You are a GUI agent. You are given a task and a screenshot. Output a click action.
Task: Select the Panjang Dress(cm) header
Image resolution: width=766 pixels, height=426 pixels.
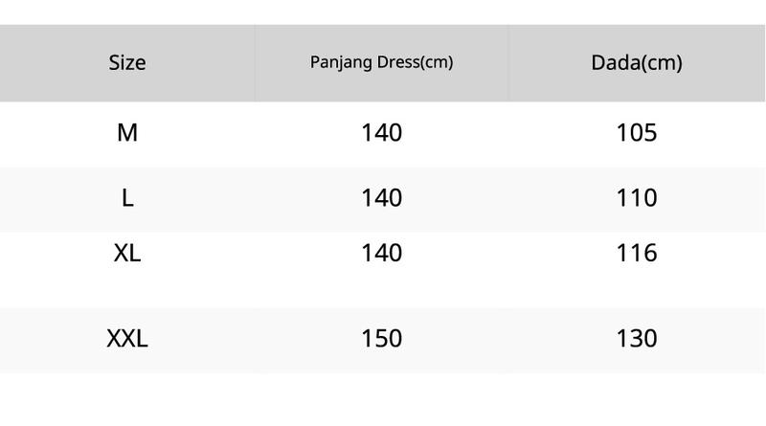[x=381, y=62]
